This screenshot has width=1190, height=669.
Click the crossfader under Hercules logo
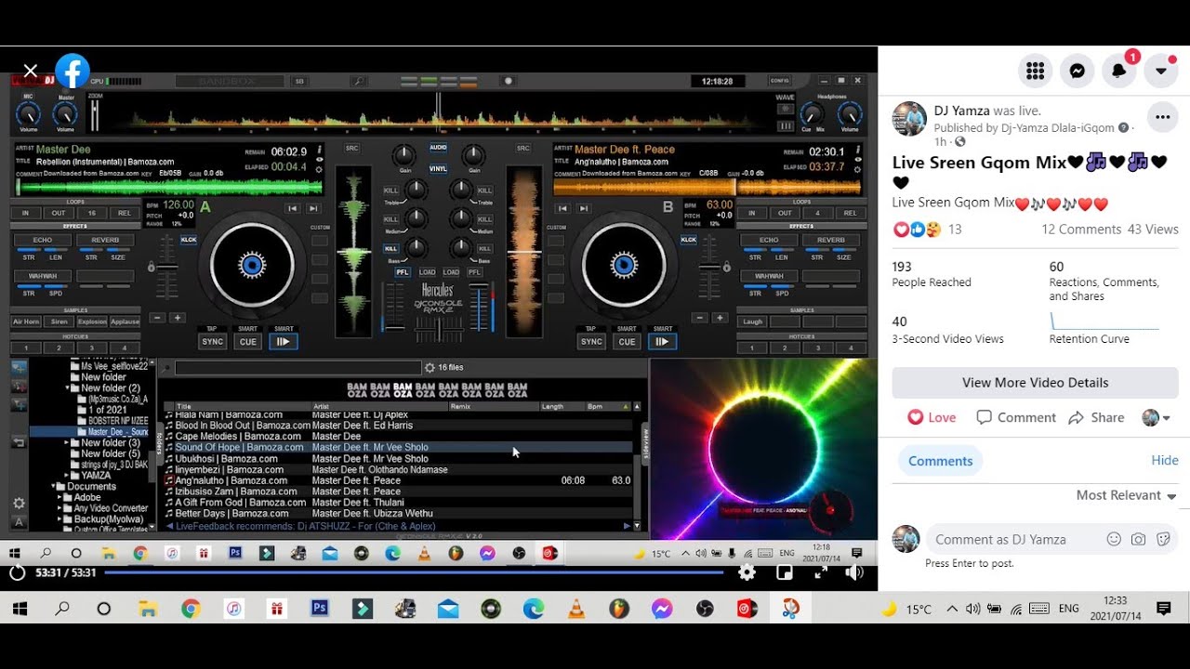438,328
